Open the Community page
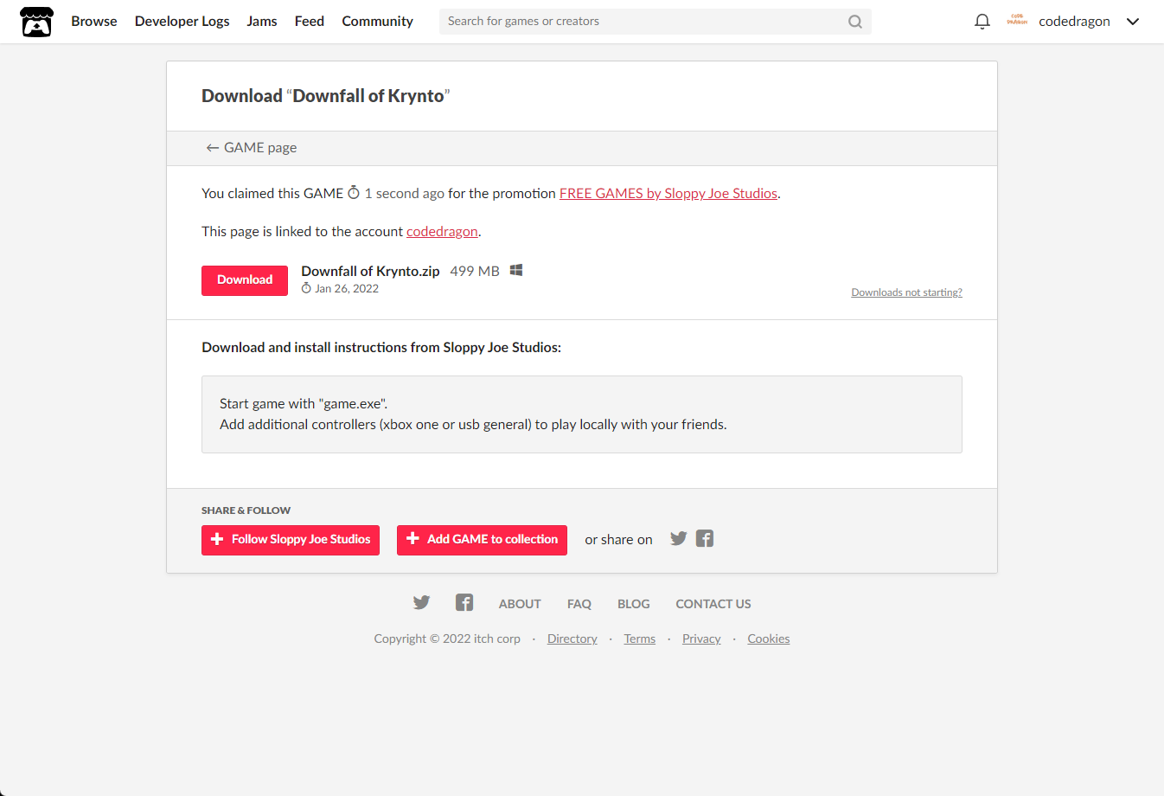 378,22
